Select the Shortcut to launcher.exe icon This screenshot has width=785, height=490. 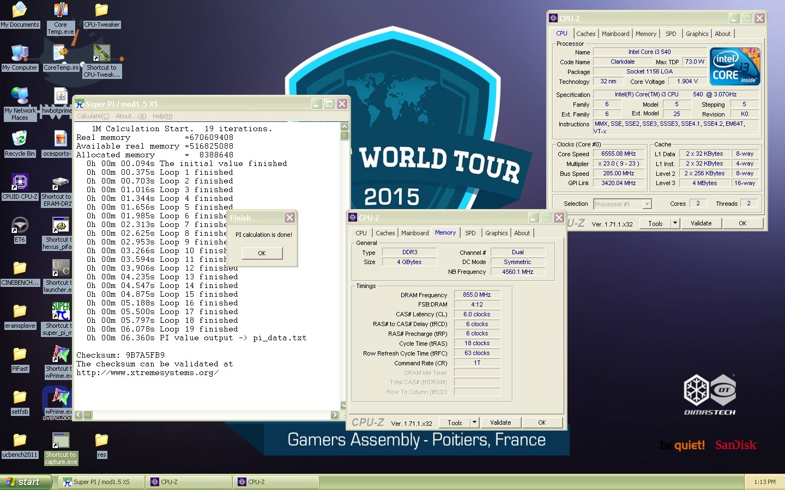click(57, 276)
